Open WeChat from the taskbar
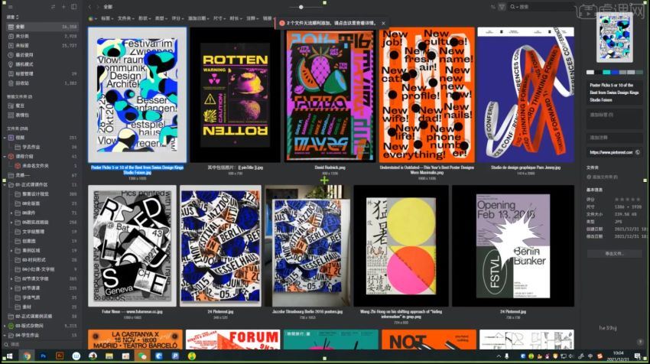 tap(142, 356)
